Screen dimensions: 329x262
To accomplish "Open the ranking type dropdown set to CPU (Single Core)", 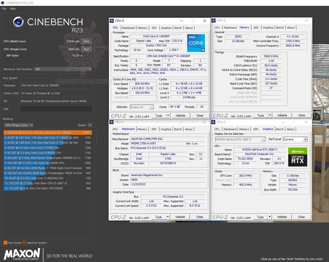I will click(18, 125).
